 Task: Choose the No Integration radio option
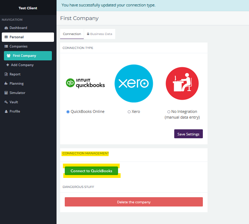point(169,112)
